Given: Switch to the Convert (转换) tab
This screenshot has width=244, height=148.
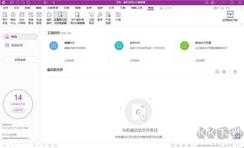Looking at the screenshot, I should click(x=27, y=8).
